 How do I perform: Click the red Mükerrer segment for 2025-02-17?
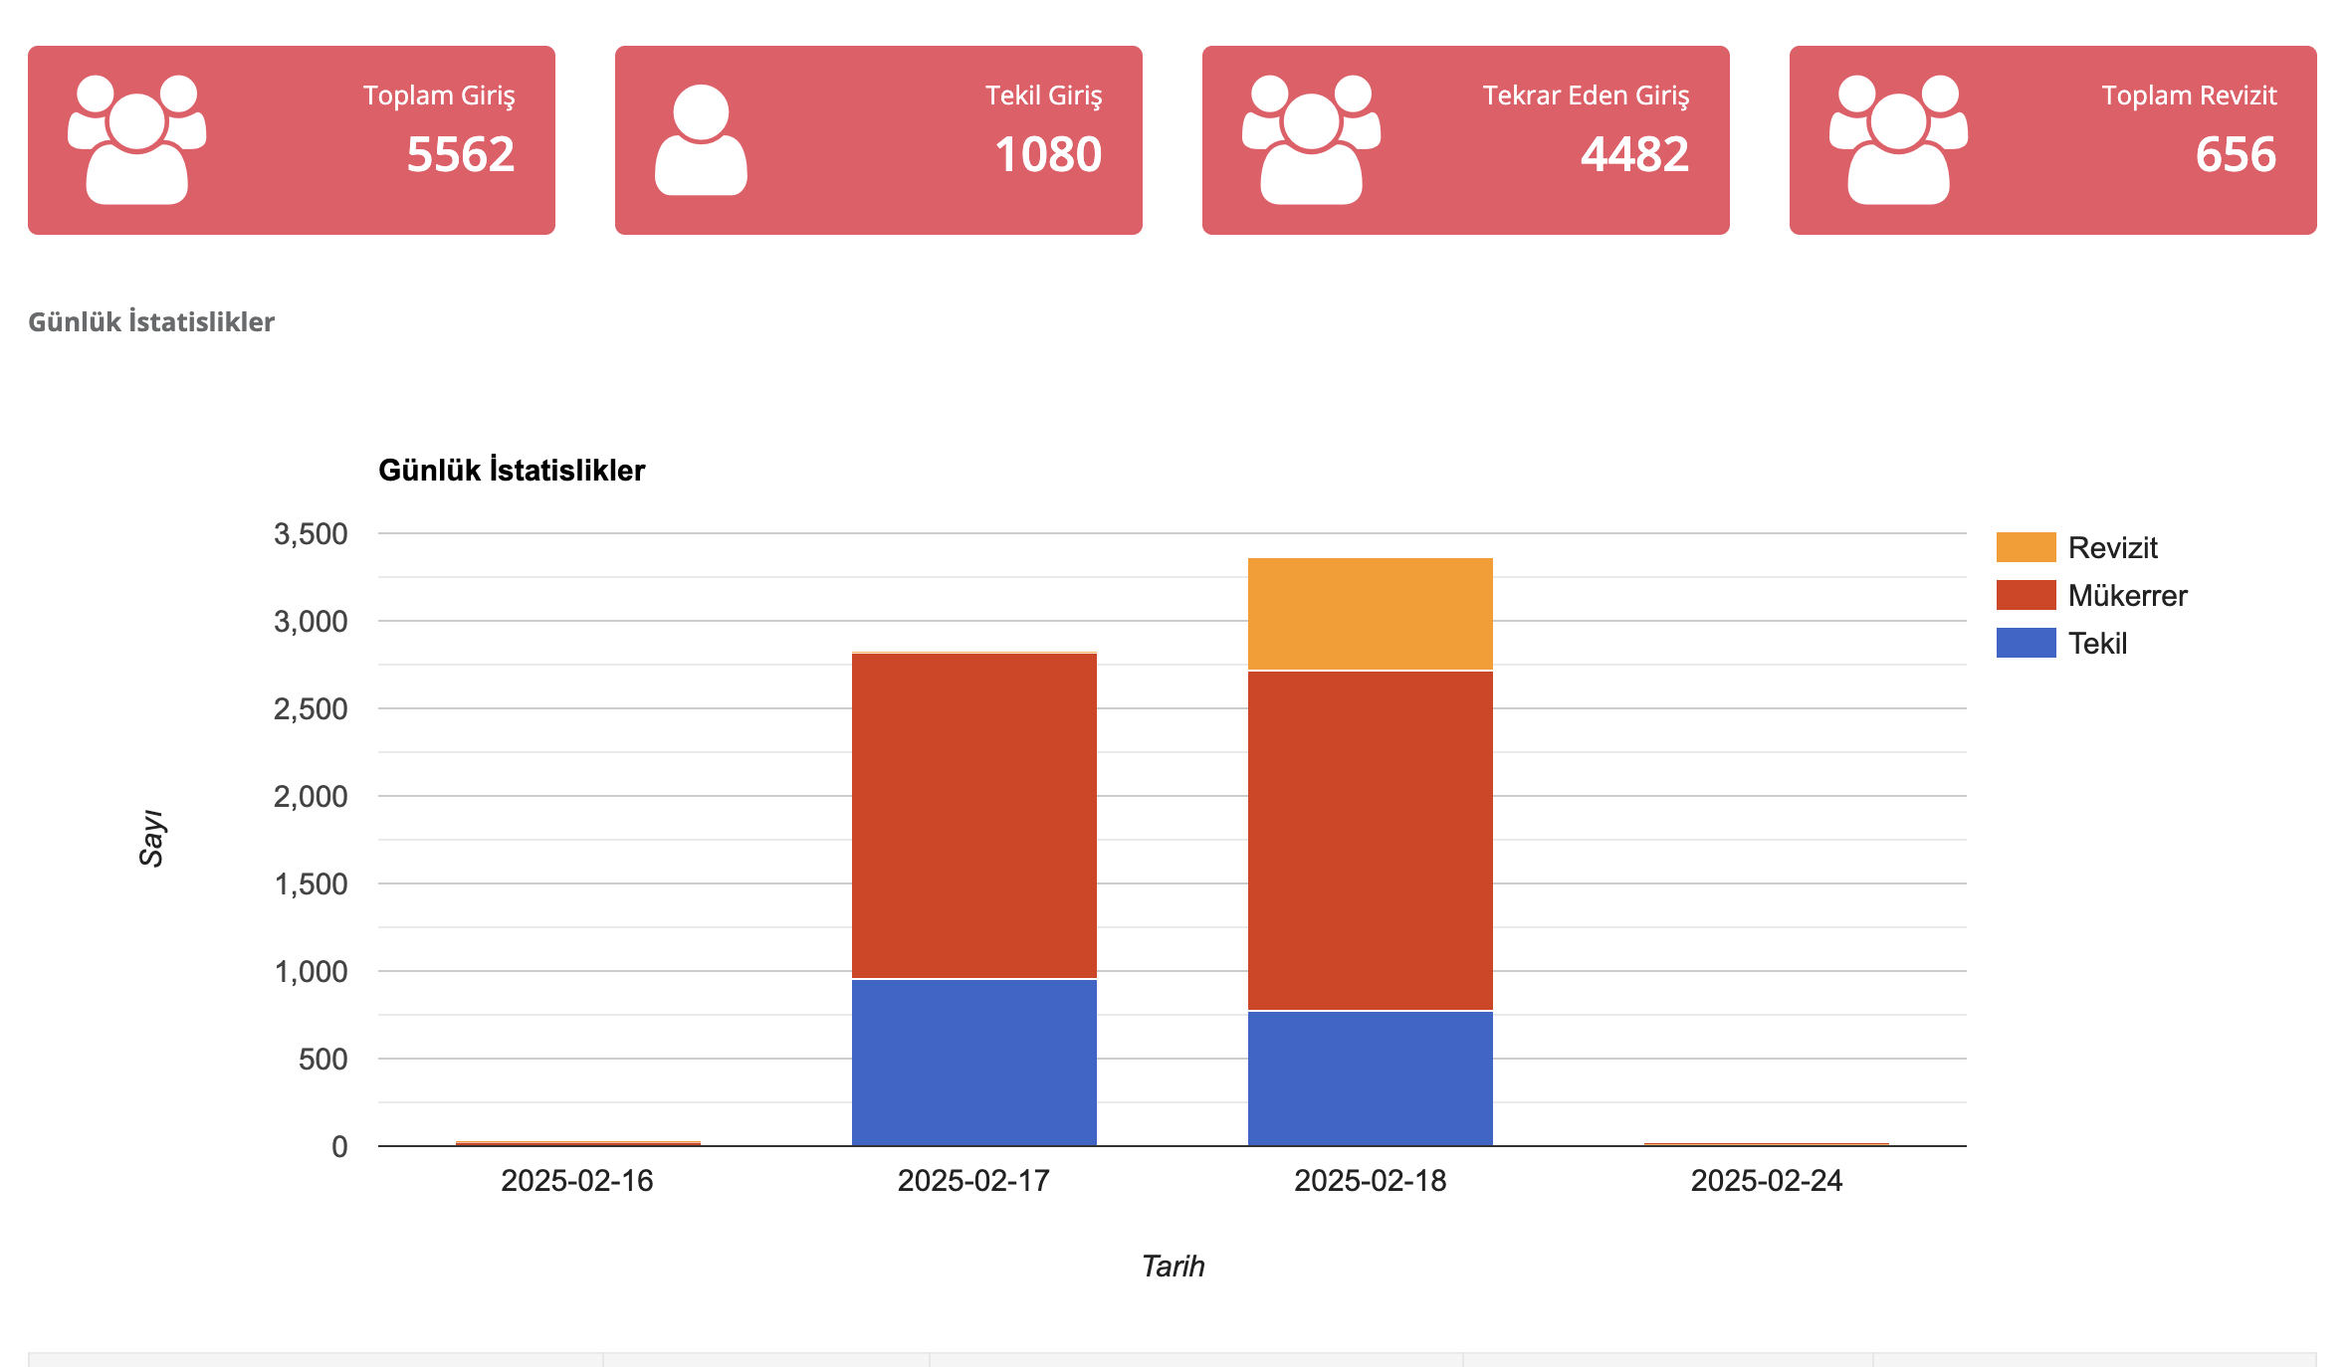[973, 816]
